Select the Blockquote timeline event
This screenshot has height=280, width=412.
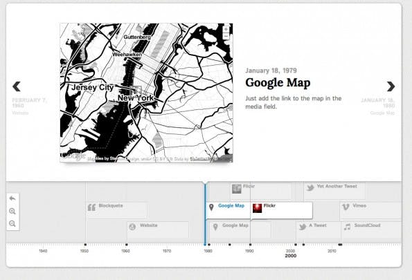(117, 210)
